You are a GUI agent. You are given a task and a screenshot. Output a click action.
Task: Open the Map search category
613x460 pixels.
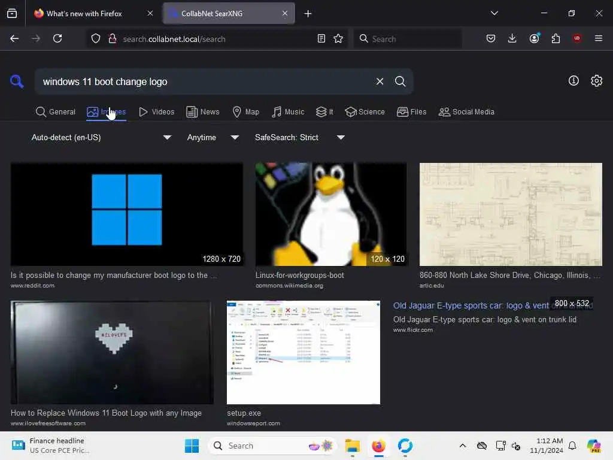click(x=245, y=112)
